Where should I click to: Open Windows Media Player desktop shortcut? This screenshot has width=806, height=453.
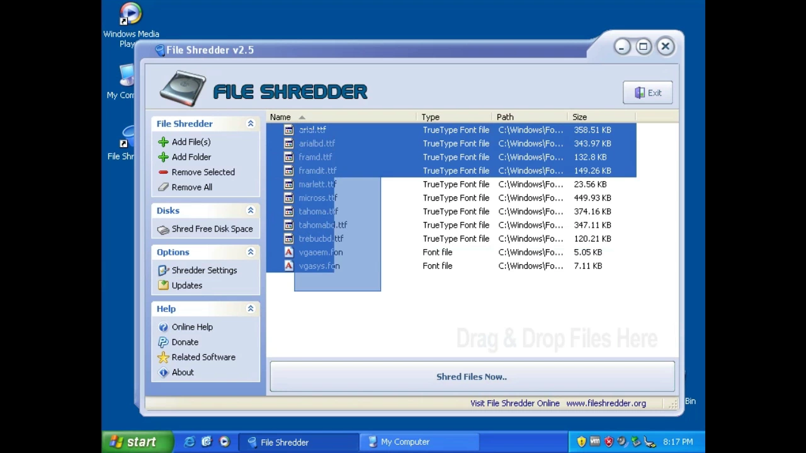[131, 25]
